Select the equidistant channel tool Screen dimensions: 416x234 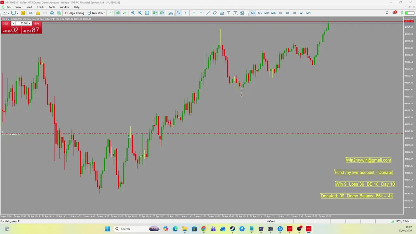click(215, 13)
